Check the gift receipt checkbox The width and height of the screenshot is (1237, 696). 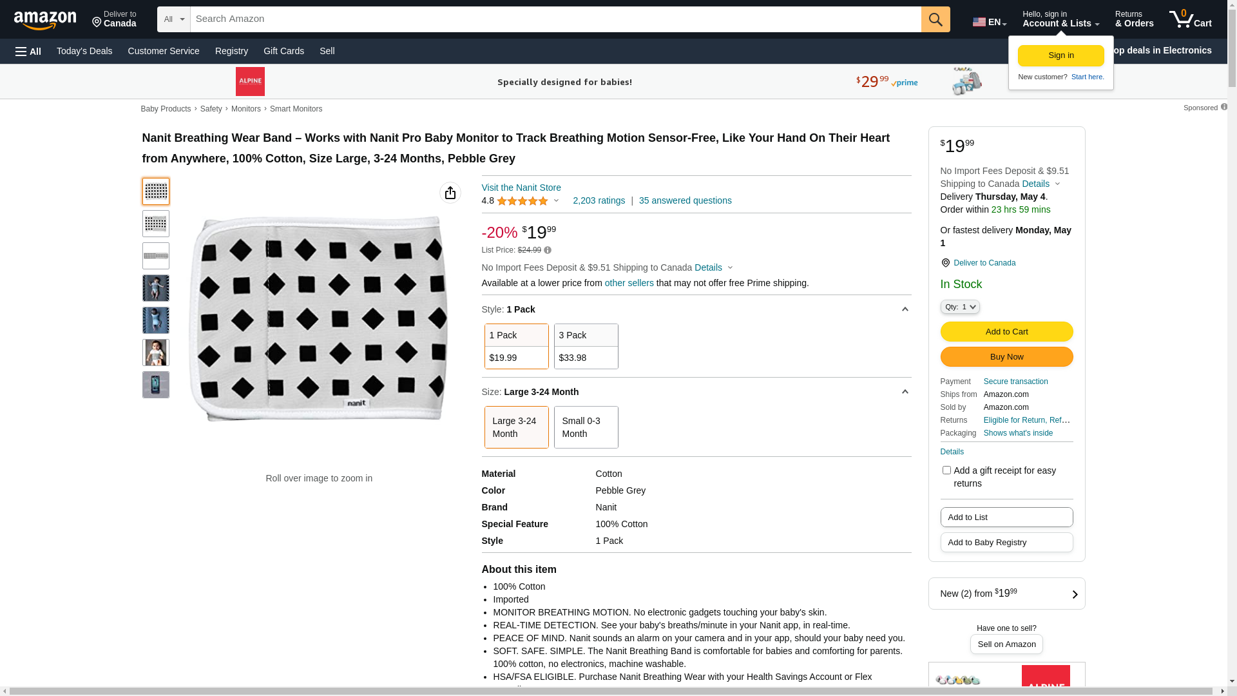tap(946, 470)
